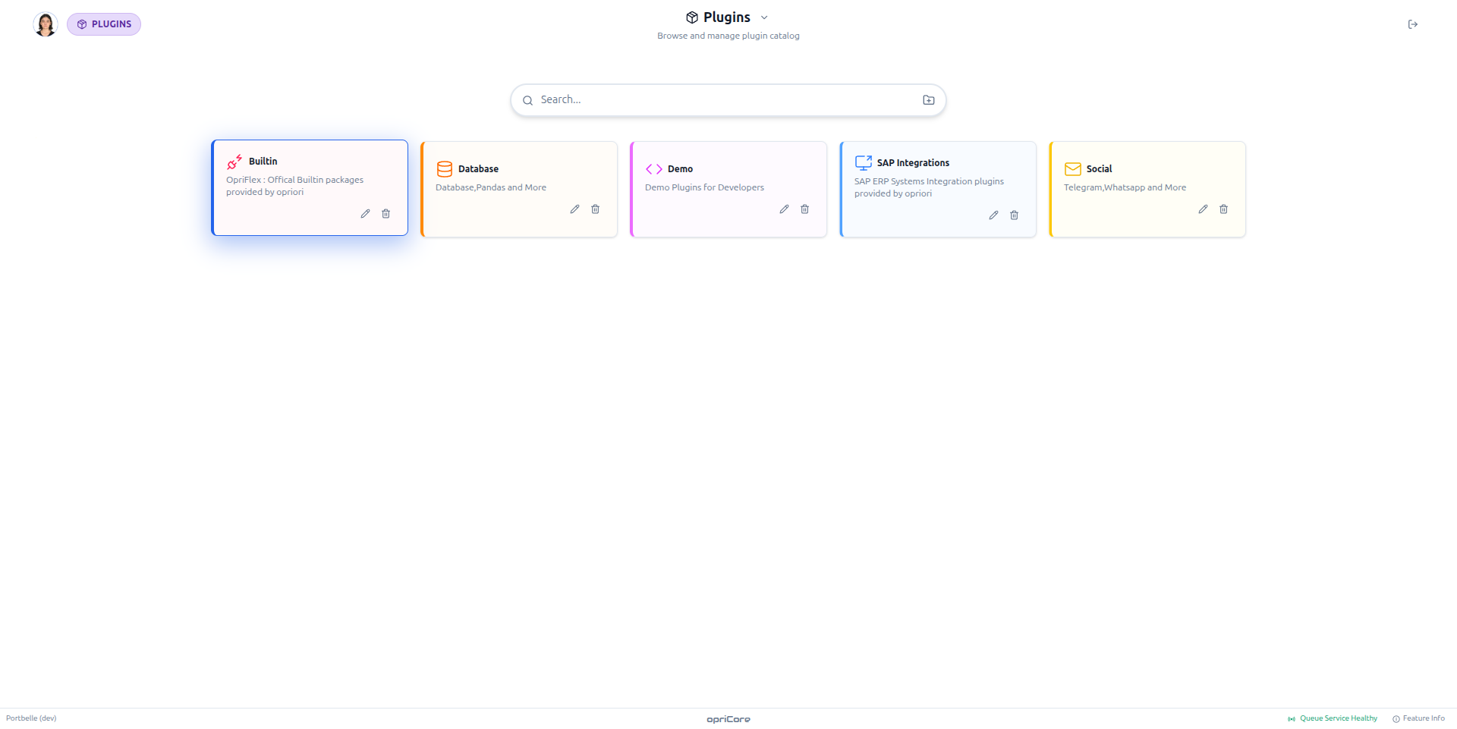Click 'Database,Pandas and More' description

coord(491,187)
